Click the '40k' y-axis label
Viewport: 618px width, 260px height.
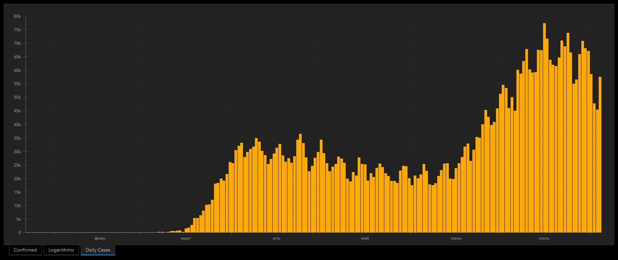point(17,125)
